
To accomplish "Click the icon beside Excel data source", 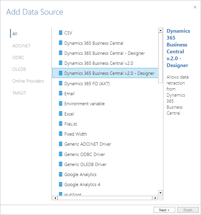I will click(61, 114).
